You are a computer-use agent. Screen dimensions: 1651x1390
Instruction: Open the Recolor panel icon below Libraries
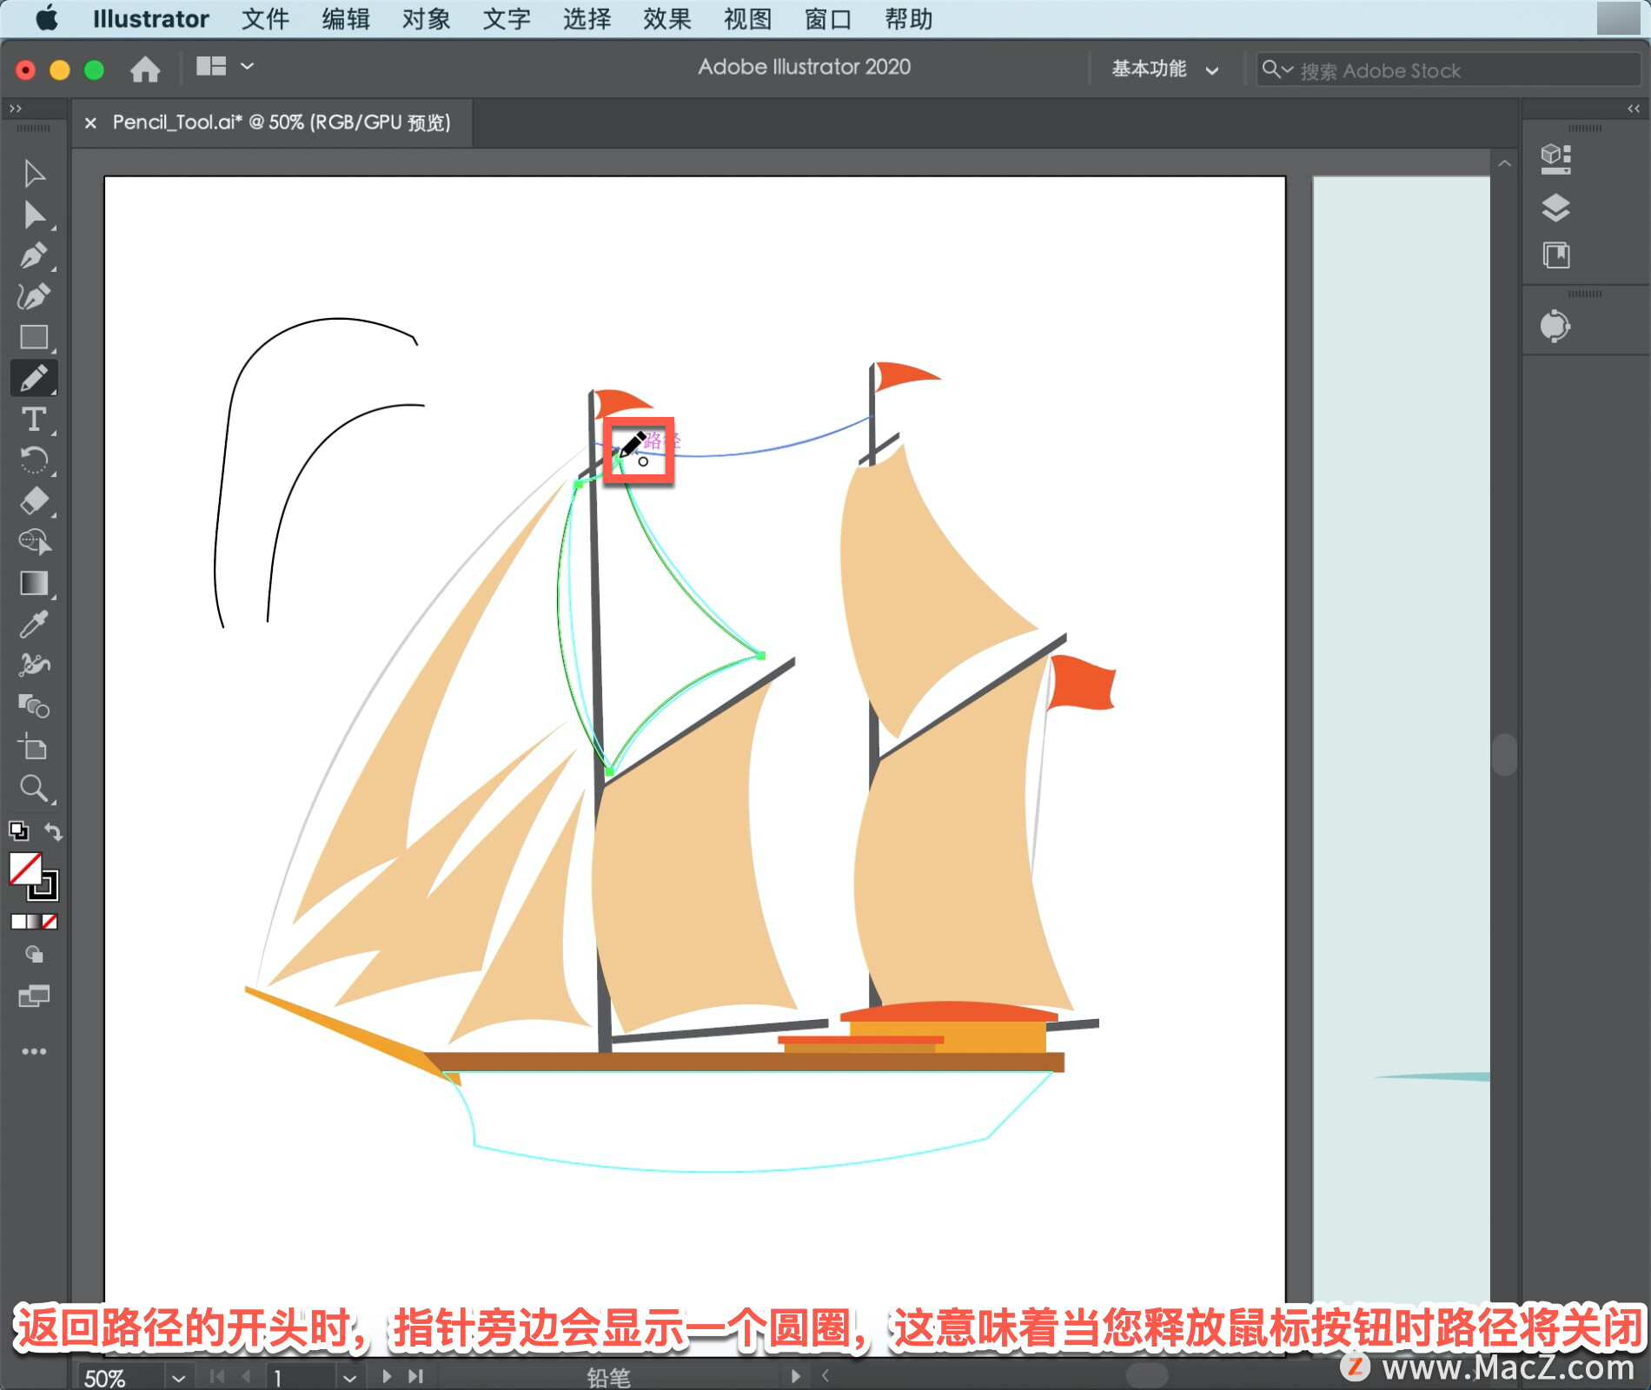pyautogui.click(x=1555, y=327)
